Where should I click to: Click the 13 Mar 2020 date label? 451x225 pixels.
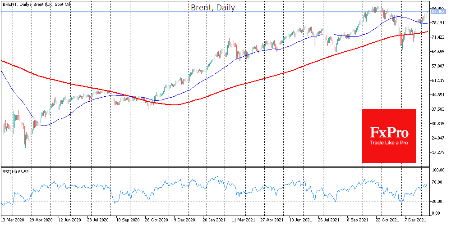(13, 221)
